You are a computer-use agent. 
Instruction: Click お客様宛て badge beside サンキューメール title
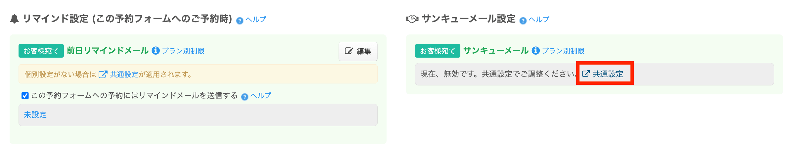click(x=438, y=51)
